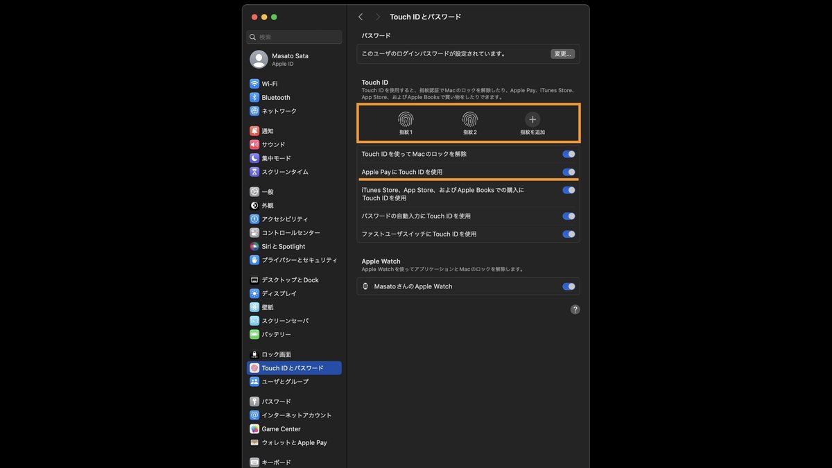Open キーボード in the sidebar

[x=294, y=462]
